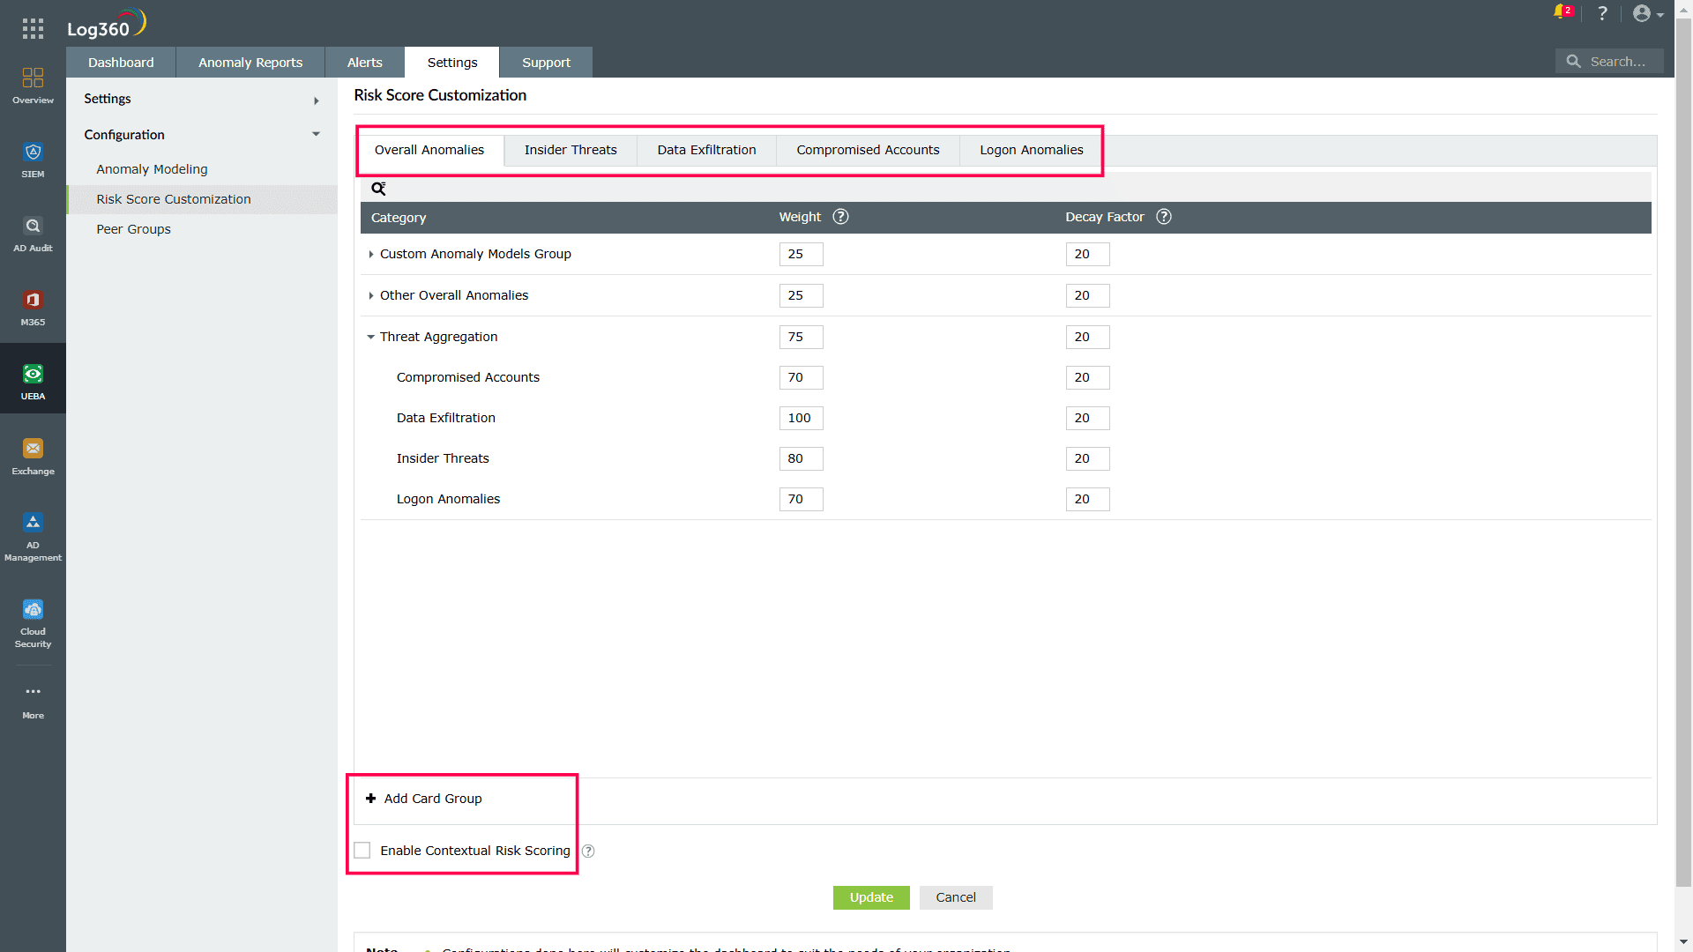
Task: Collapse the Configuration sidebar section
Action: [x=316, y=135]
